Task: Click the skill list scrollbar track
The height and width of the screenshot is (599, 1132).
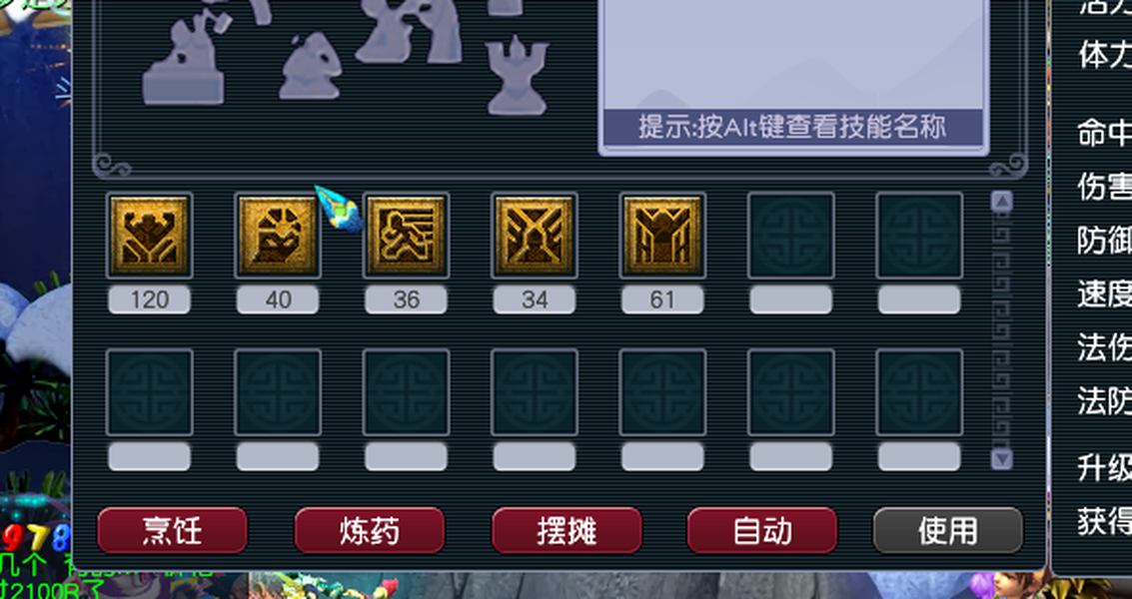Action: click(1002, 329)
